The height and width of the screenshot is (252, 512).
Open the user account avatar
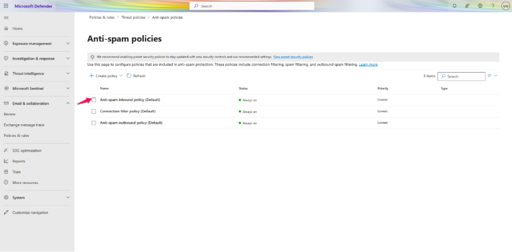tap(505, 6)
